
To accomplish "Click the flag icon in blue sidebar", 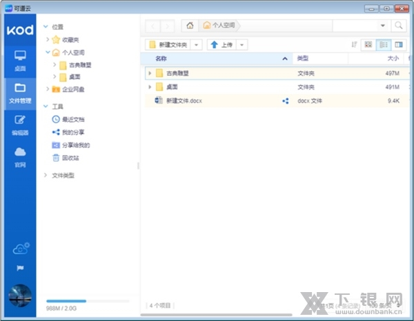I will (20, 268).
